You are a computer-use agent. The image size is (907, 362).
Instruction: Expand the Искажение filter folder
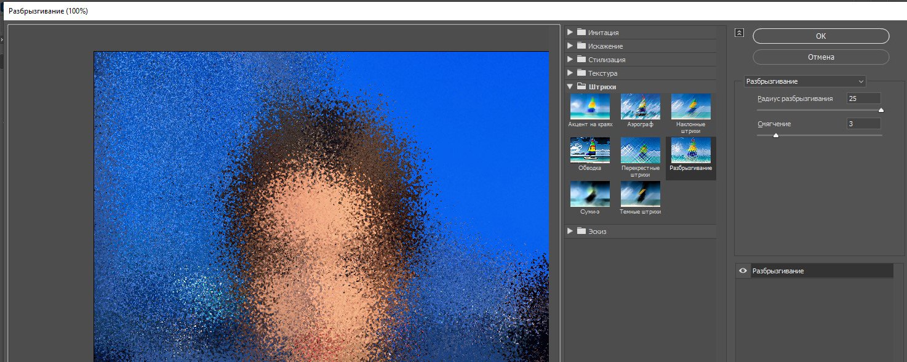[570, 46]
